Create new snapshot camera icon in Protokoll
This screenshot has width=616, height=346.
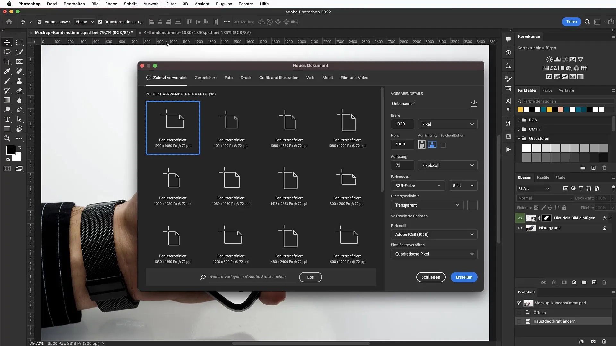coord(593,342)
